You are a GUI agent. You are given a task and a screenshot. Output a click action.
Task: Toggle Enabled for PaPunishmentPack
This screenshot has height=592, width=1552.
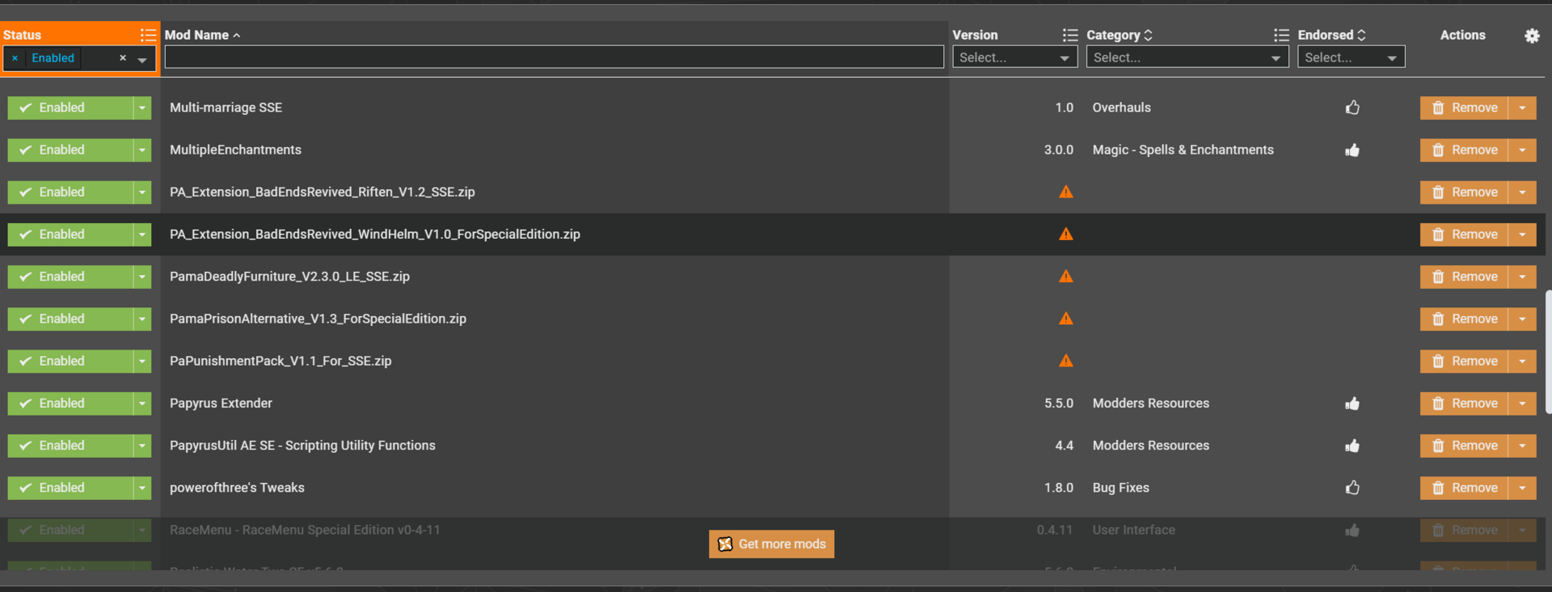70,361
